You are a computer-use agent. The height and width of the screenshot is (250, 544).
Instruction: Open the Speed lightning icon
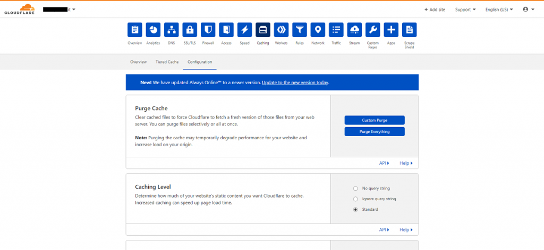pos(244,30)
